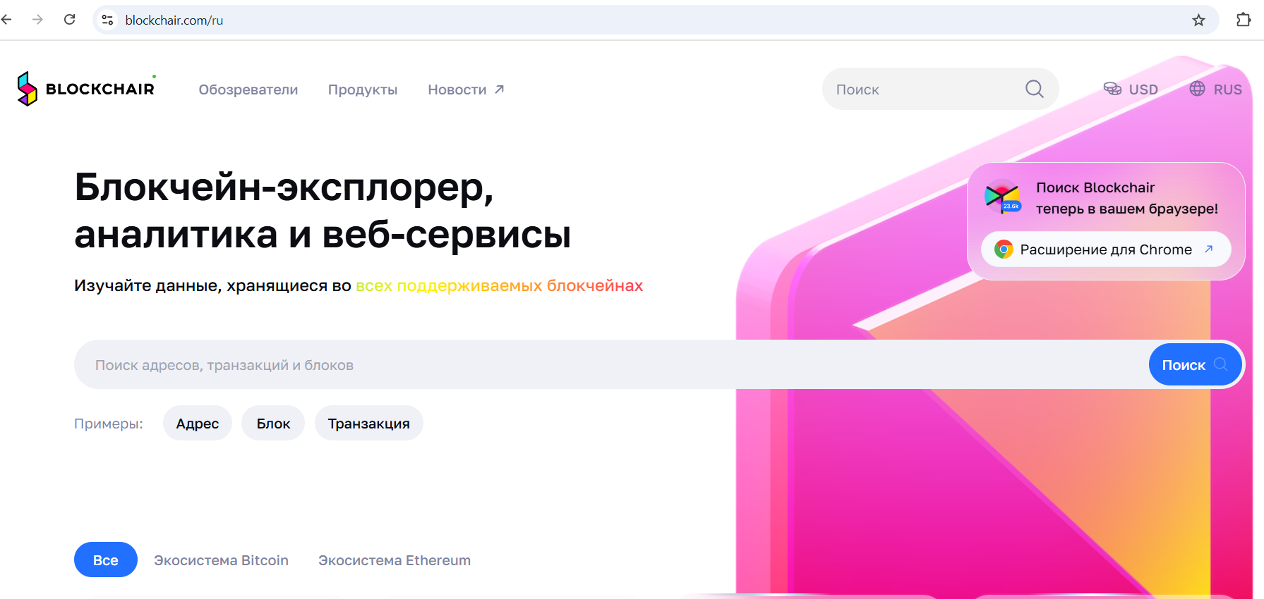
Task: Bookmark page using the star icon
Action: [x=1198, y=20]
